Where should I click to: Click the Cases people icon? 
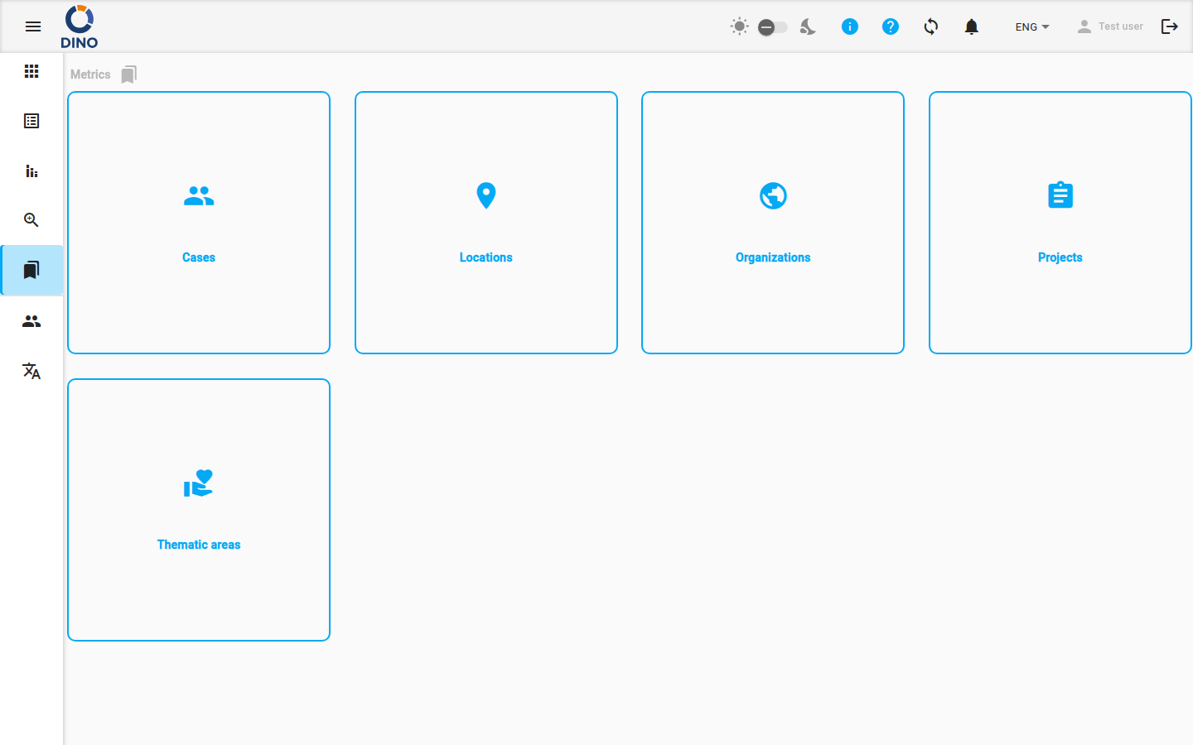pos(199,196)
